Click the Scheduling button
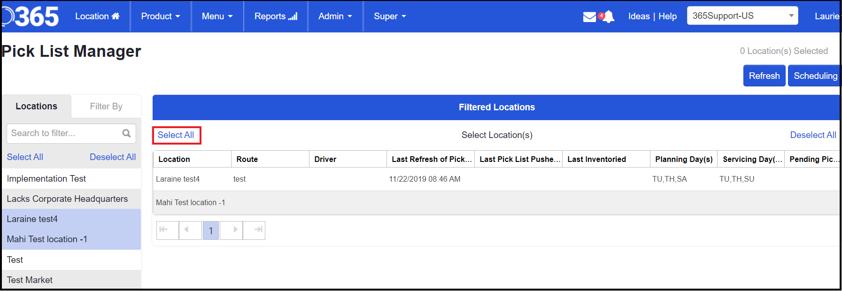 (x=815, y=76)
